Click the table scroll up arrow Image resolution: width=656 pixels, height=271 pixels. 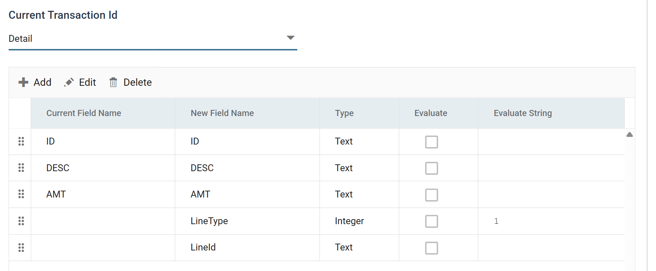point(630,134)
